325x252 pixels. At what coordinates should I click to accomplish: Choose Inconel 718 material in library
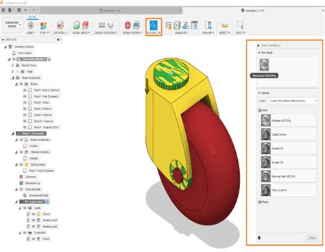pyautogui.click(x=289, y=162)
